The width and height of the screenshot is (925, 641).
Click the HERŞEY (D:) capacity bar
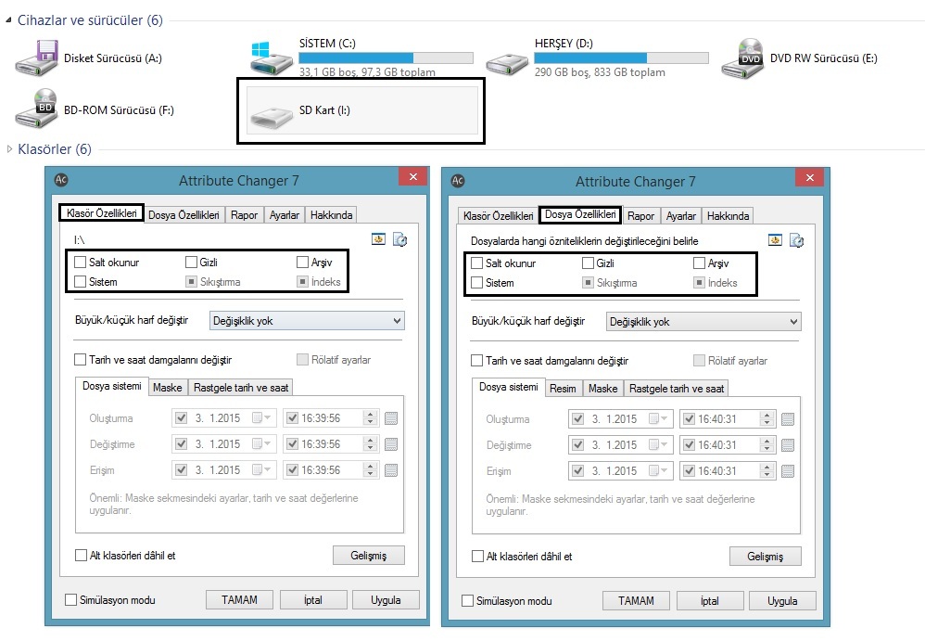click(621, 58)
